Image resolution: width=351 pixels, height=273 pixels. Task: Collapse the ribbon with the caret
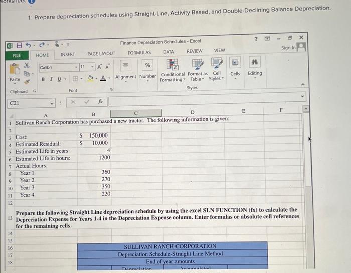[x=303, y=84]
